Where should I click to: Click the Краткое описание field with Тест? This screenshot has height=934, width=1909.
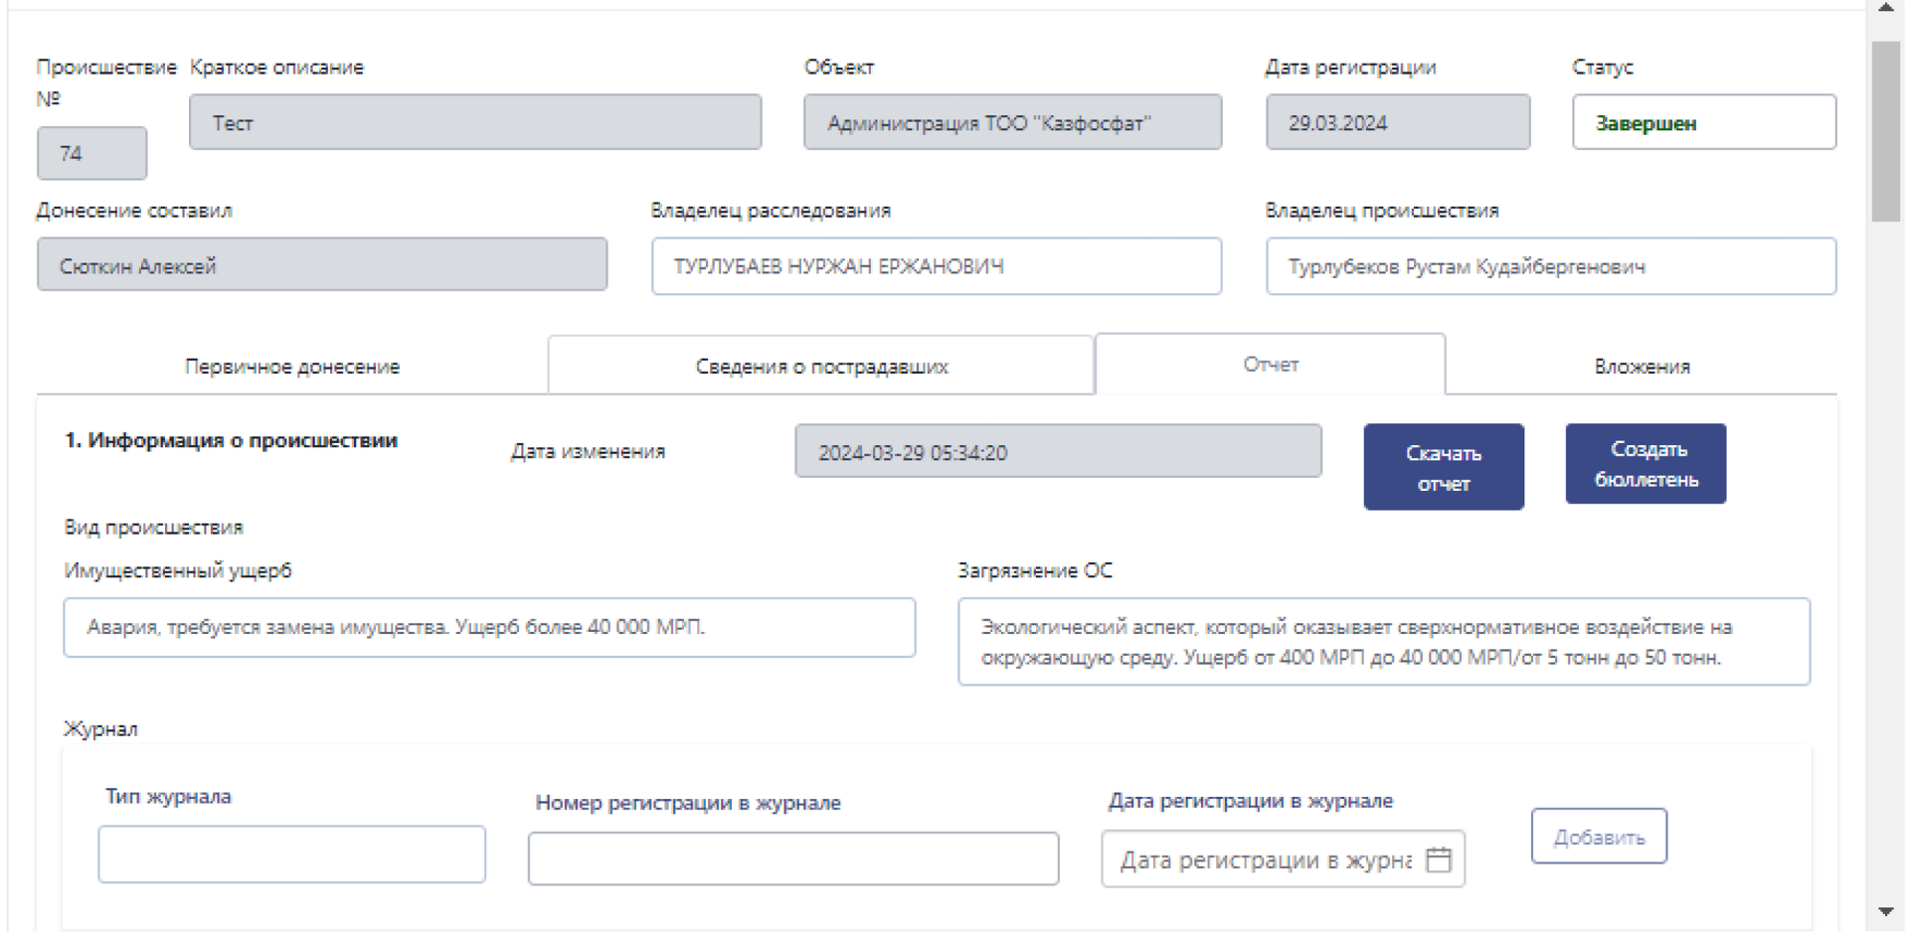pos(475,122)
